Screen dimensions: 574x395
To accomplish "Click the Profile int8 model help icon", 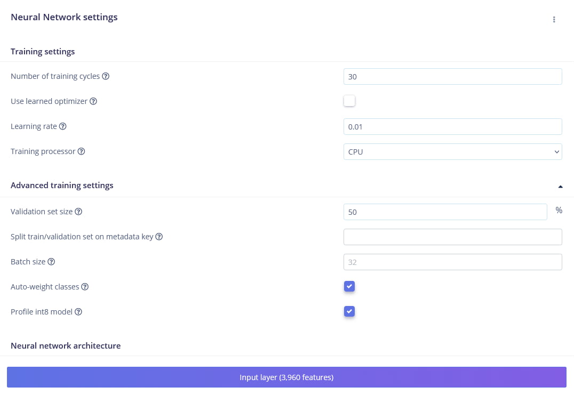I will point(78,312).
